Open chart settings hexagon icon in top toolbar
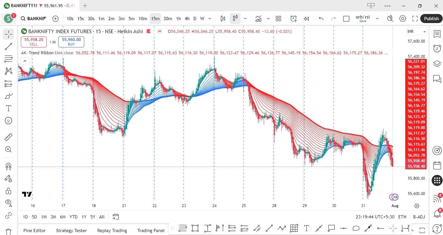443x235 pixels. [403, 19]
